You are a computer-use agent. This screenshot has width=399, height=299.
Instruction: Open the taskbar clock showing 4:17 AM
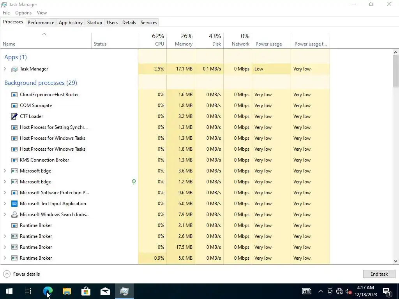(x=366, y=291)
